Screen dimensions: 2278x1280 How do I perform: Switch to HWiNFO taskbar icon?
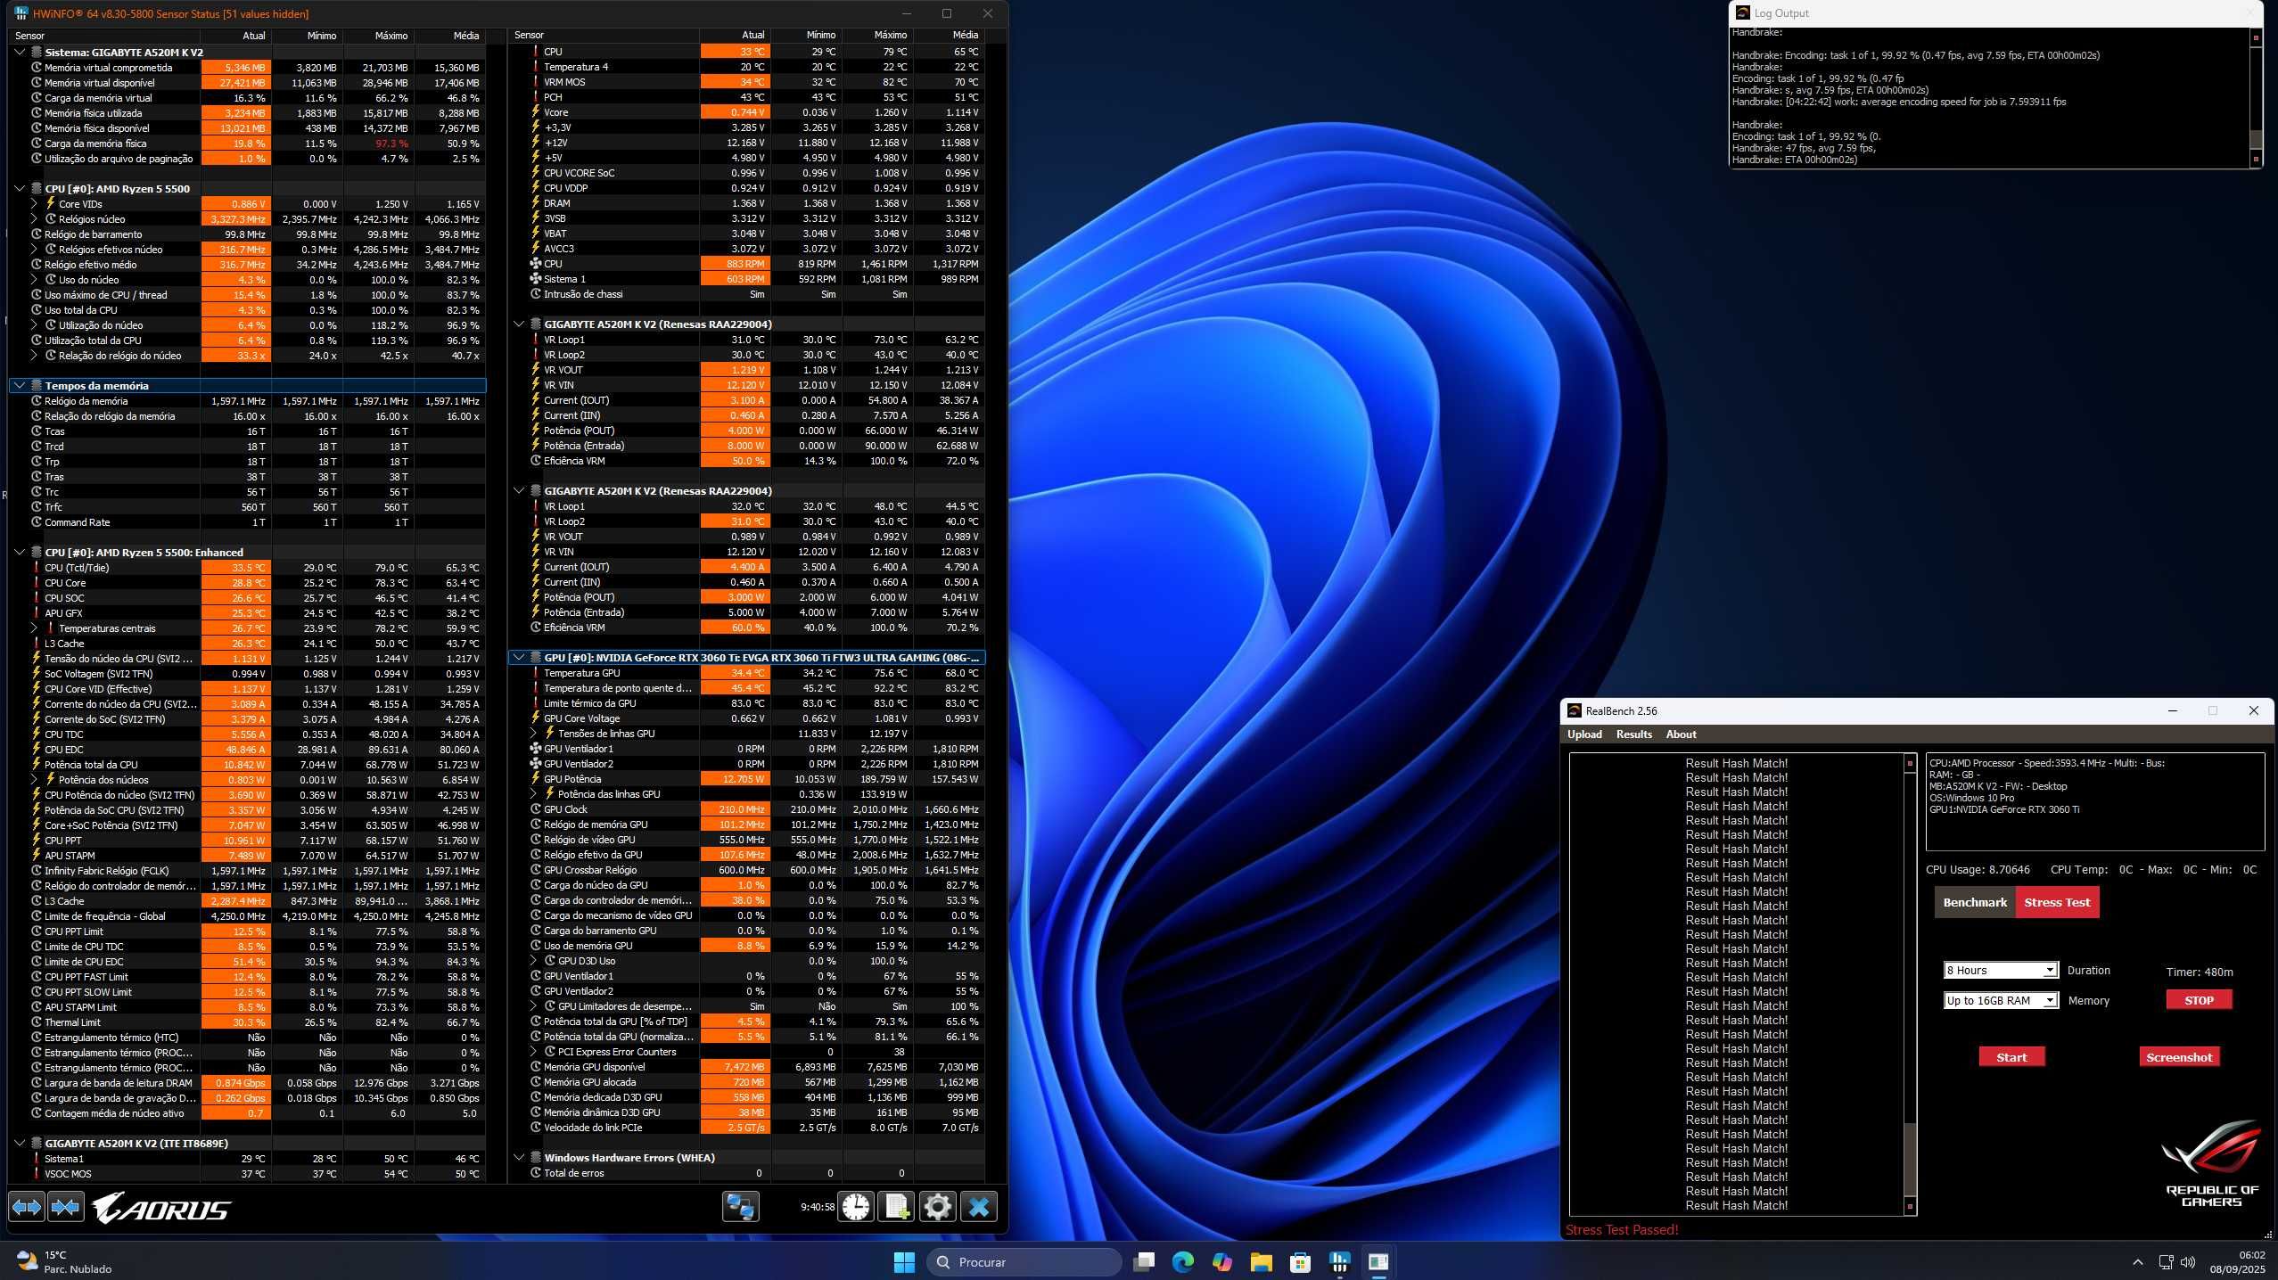point(1339,1261)
